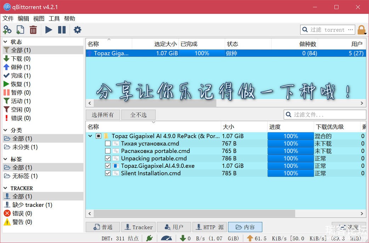Select the Topaz Giga... torrent row
Screen dimensions: 369x243
226,53
